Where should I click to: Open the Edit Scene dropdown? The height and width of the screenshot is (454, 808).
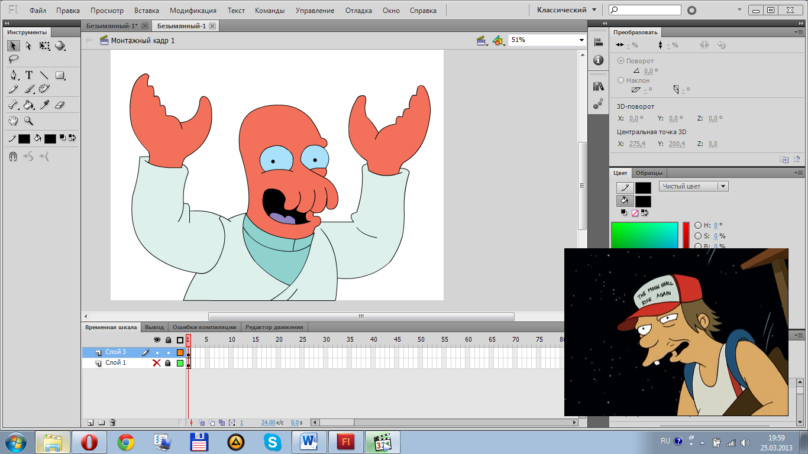click(482, 40)
